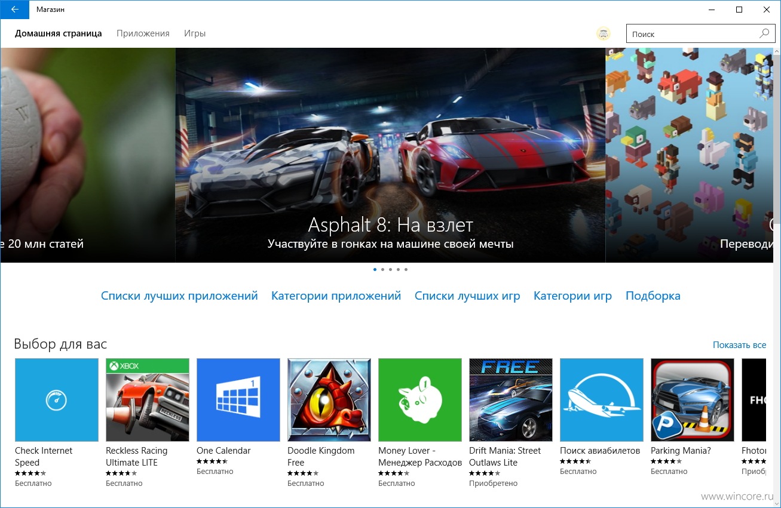Click Drift Mania: Street Outlaws Lite text
The height and width of the screenshot is (508, 781).
505,457
